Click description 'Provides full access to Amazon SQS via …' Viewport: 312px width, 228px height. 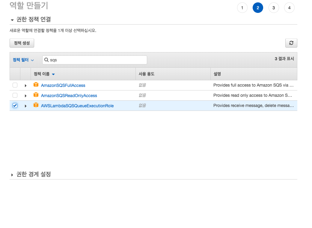(x=253, y=85)
